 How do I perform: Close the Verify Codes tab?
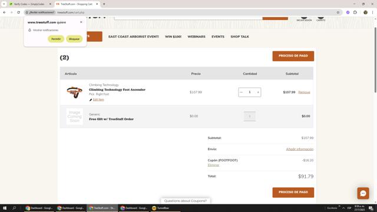(x=50, y=4)
